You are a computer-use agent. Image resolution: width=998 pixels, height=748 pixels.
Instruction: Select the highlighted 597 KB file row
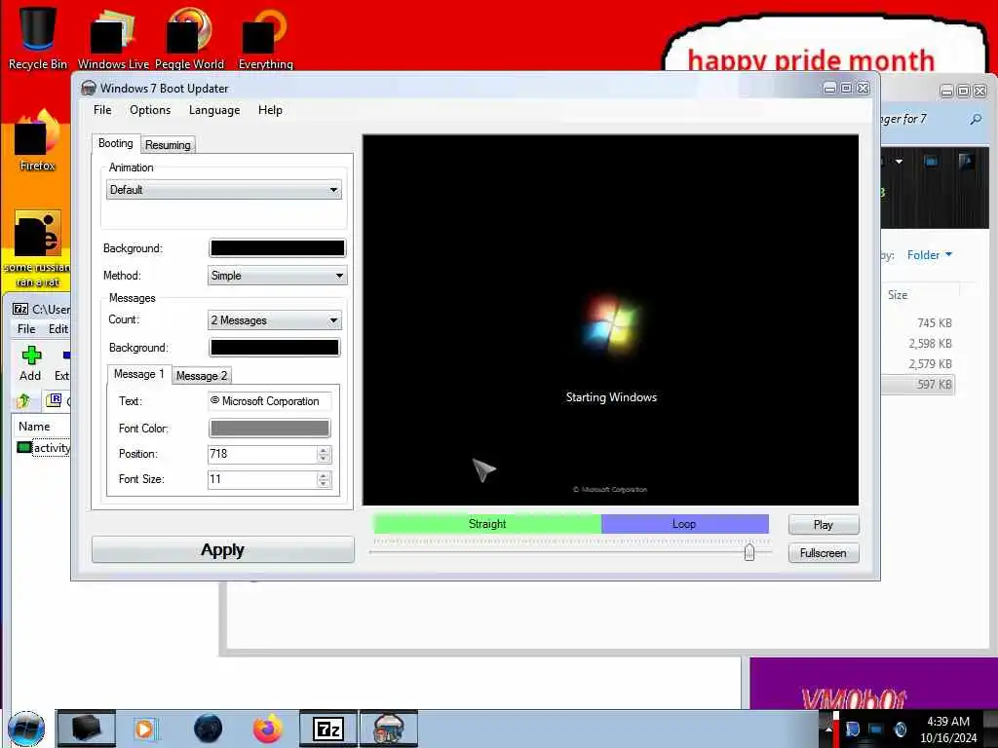(x=917, y=384)
